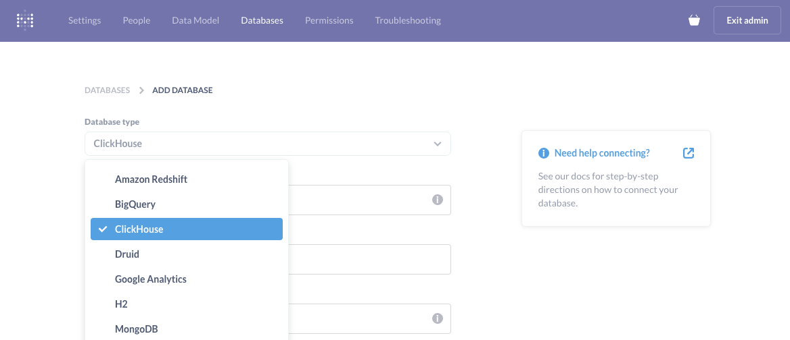
Task: Go to the Permissions admin section
Action: [329, 20]
